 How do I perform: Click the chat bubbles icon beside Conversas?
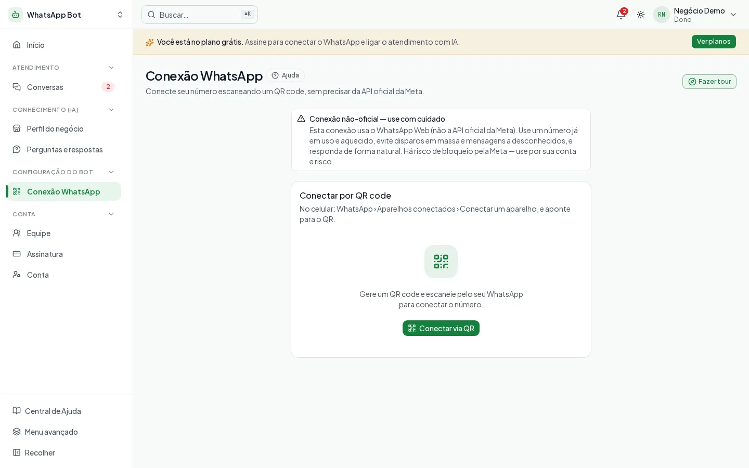pyautogui.click(x=17, y=87)
